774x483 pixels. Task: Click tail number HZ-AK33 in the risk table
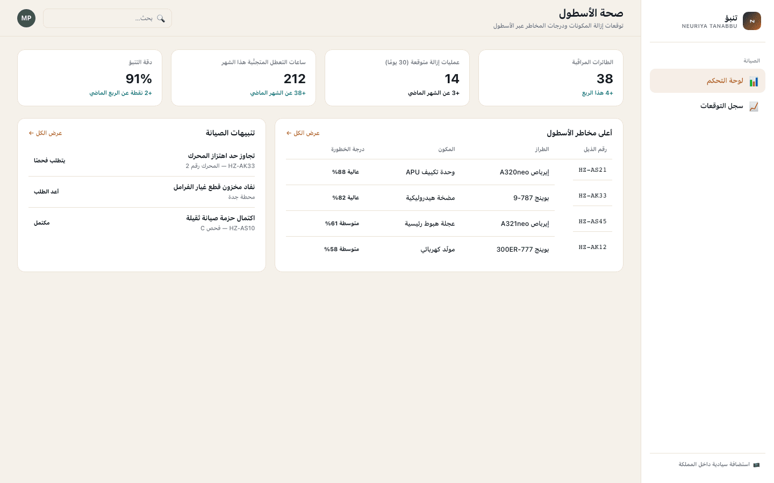[x=592, y=196]
